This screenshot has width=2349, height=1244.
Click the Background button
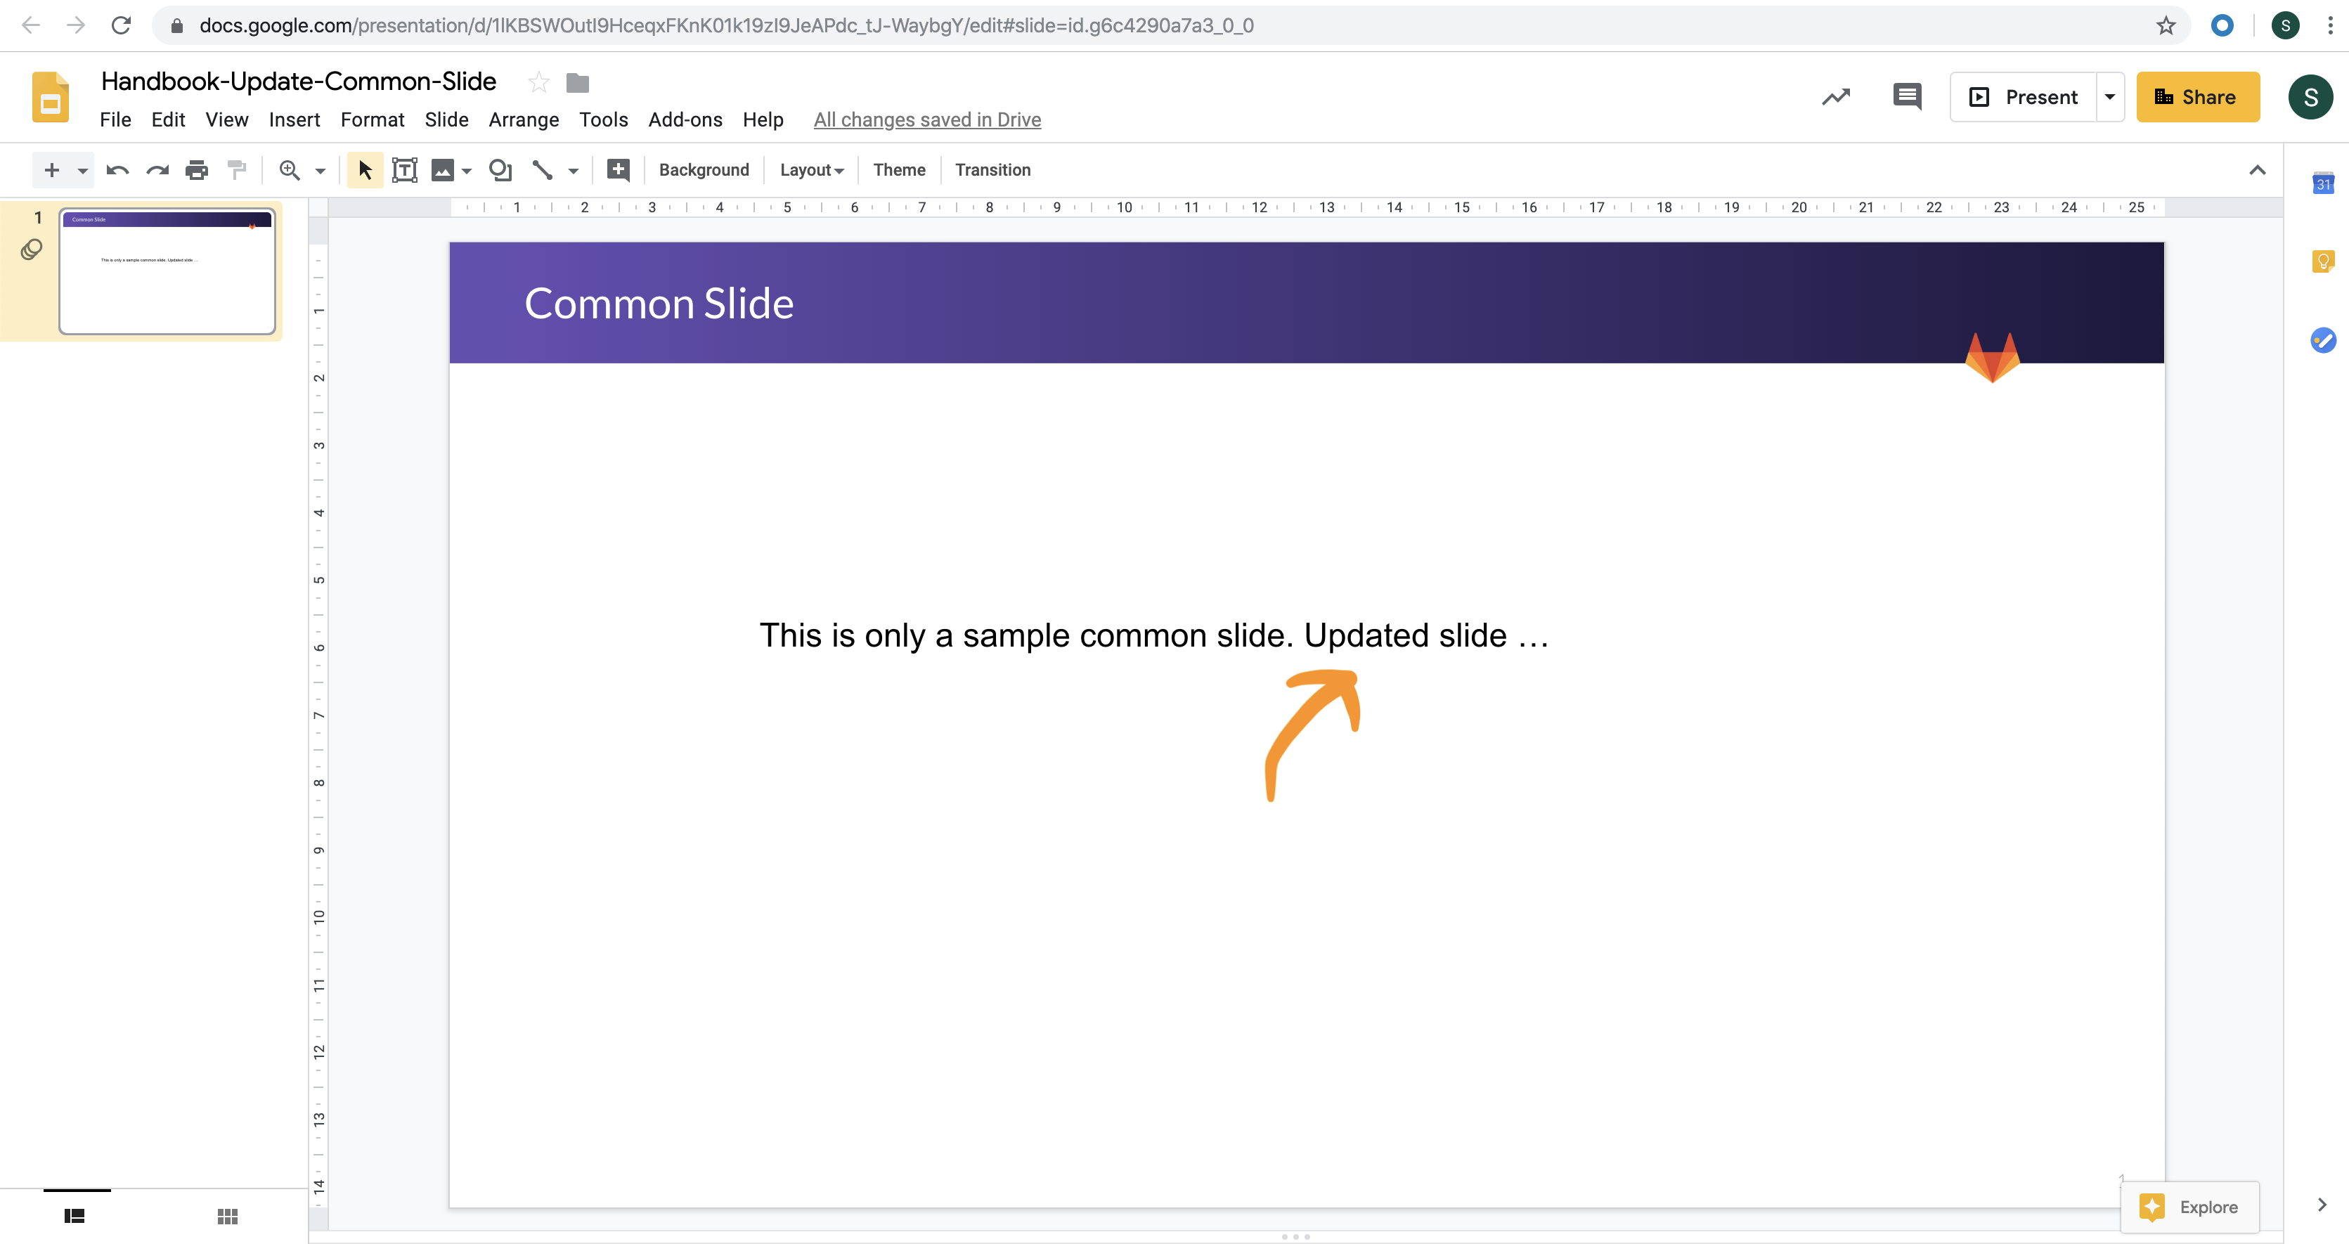[704, 169]
